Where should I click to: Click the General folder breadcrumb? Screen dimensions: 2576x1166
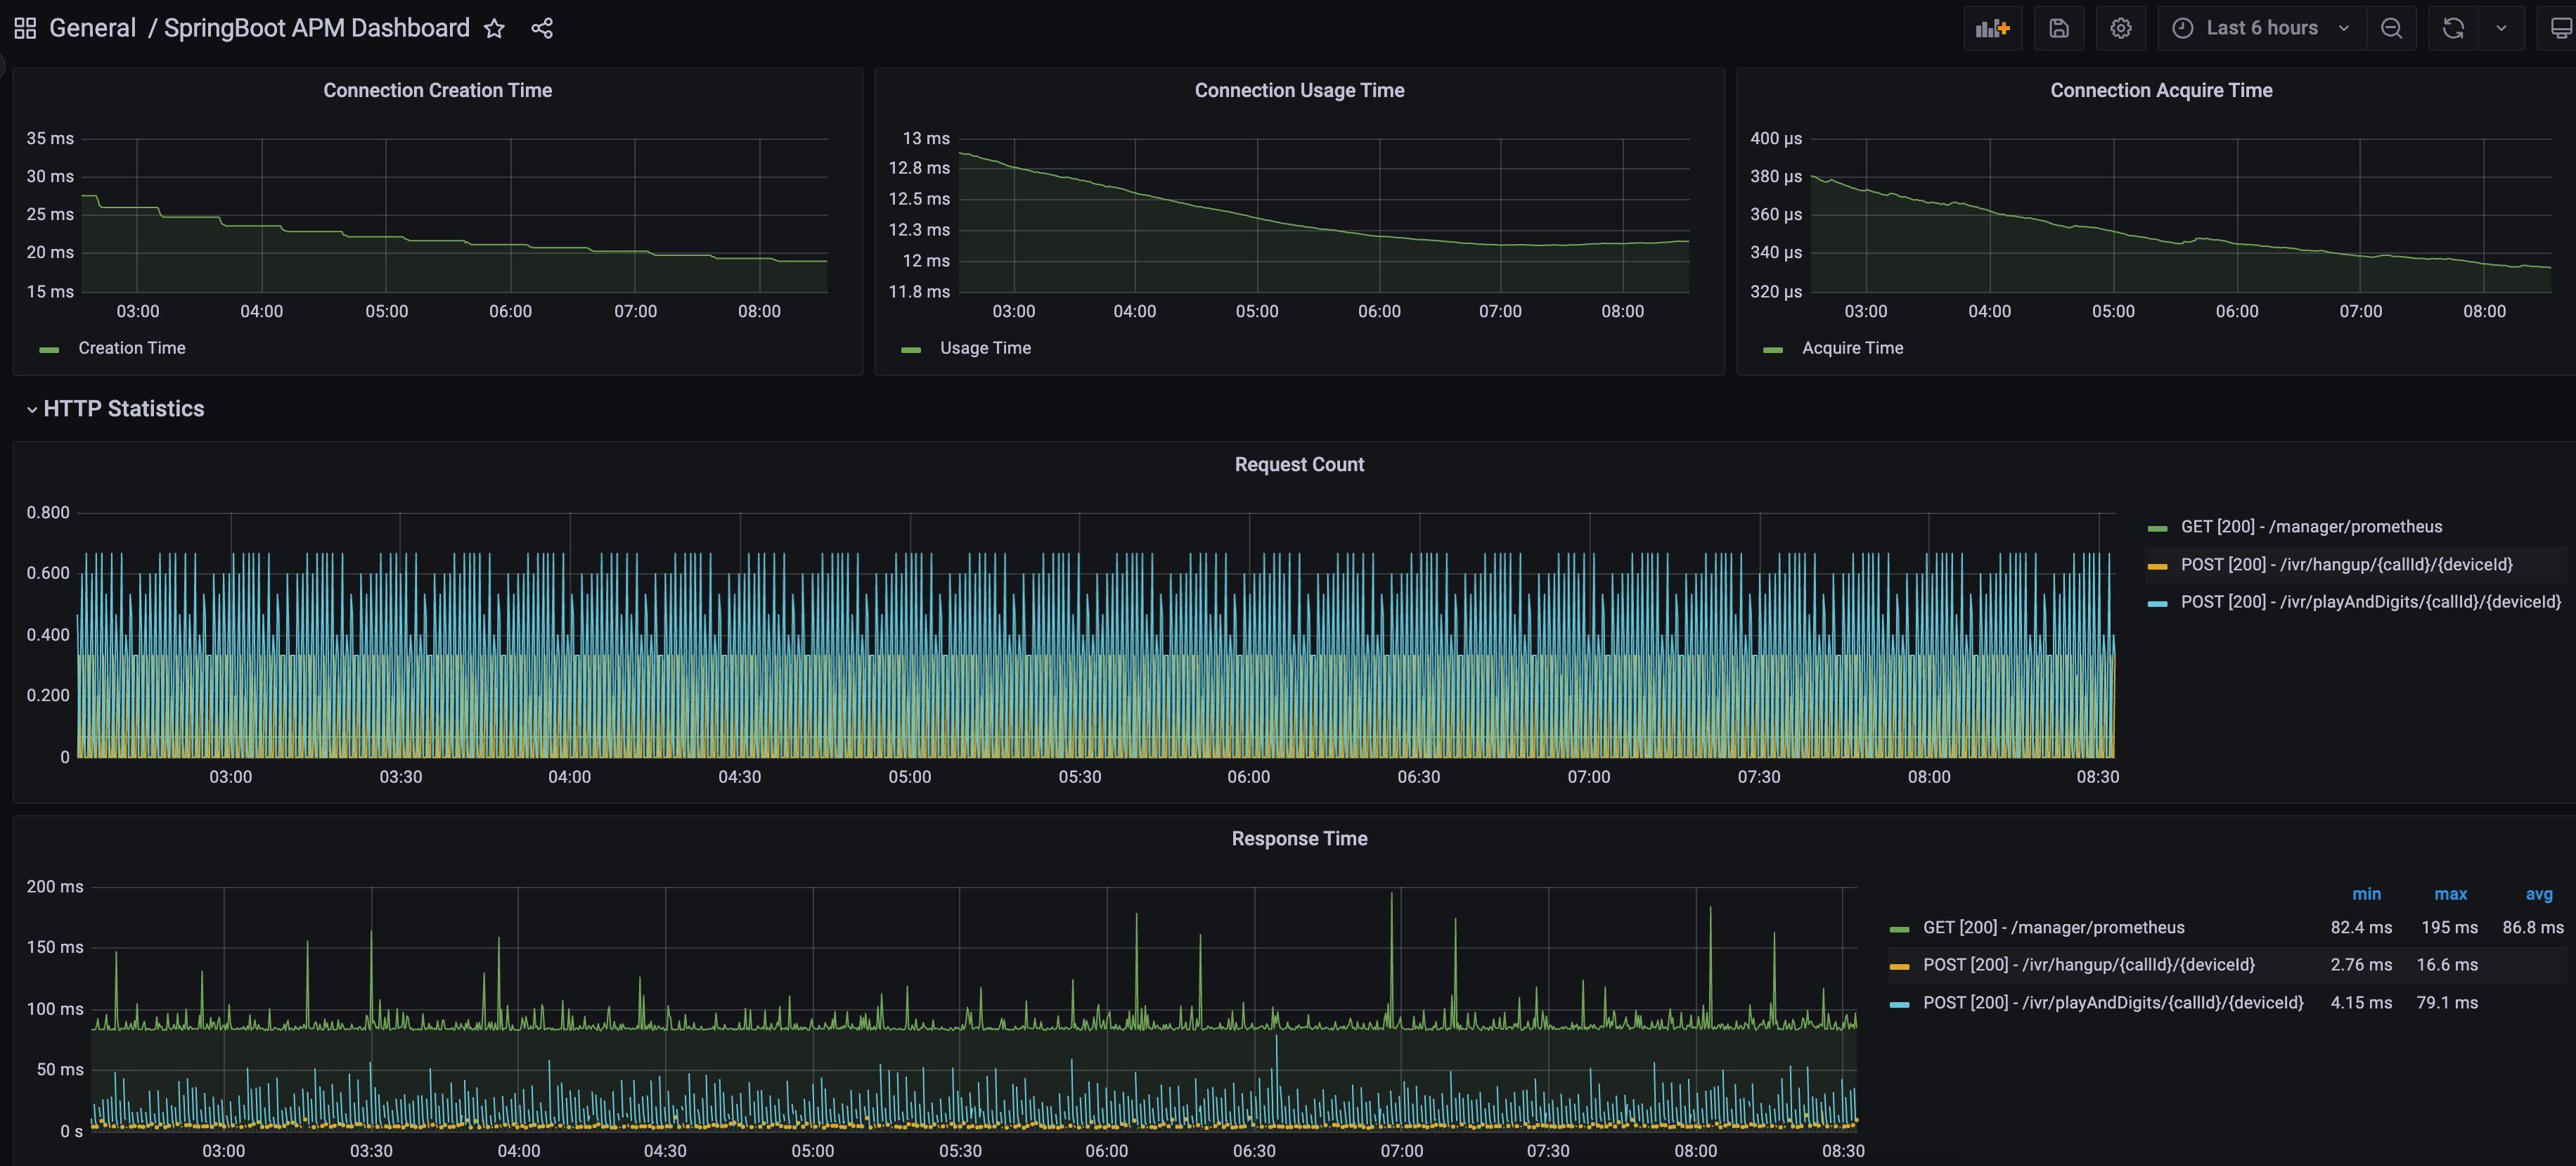pyautogui.click(x=92, y=28)
